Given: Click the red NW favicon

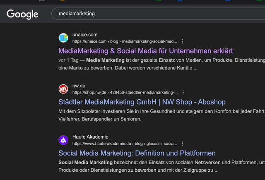Looking at the screenshot, I should (x=63, y=89).
